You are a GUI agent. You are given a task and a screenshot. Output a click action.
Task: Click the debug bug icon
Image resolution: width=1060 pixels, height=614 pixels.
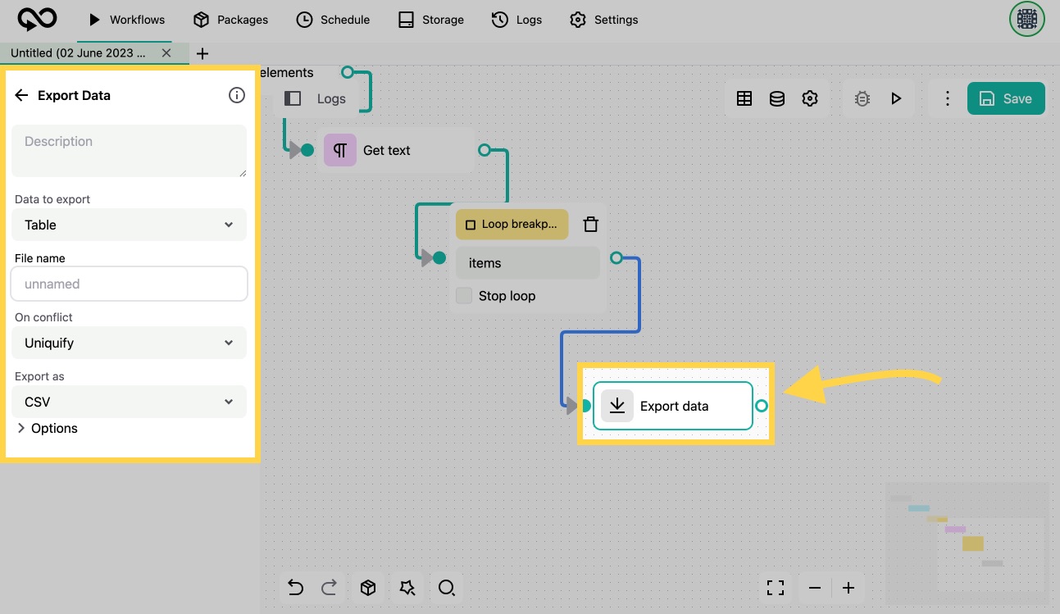click(862, 98)
